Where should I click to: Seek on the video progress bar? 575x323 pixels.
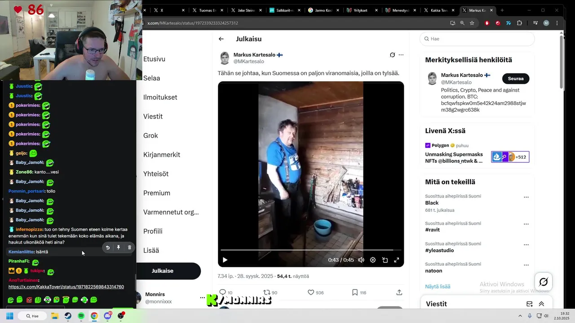(311, 250)
